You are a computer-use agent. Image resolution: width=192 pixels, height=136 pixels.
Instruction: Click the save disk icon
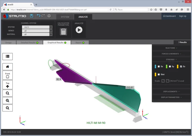point(32,16)
